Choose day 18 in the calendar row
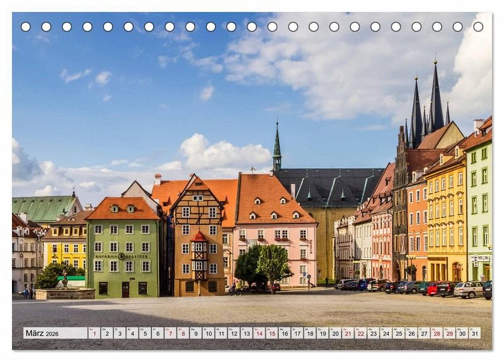504x362 pixels. tap(309, 333)
